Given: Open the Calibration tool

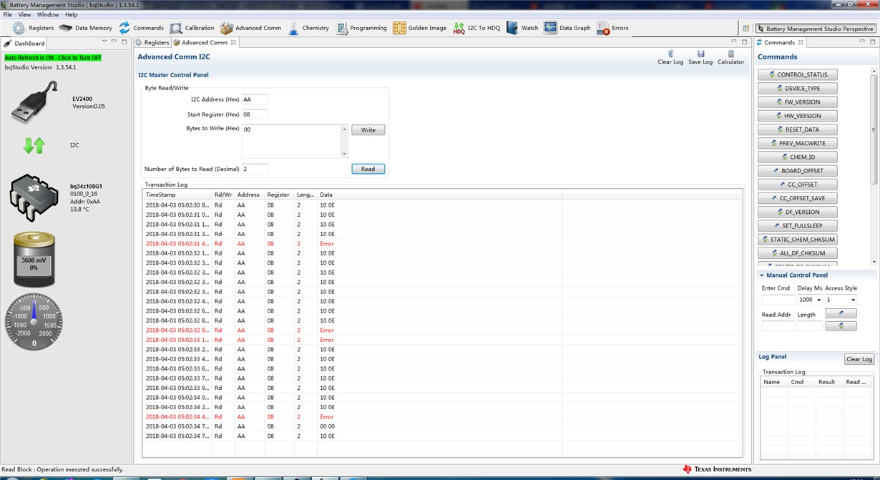Looking at the screenshot, I should pos(192,28).
